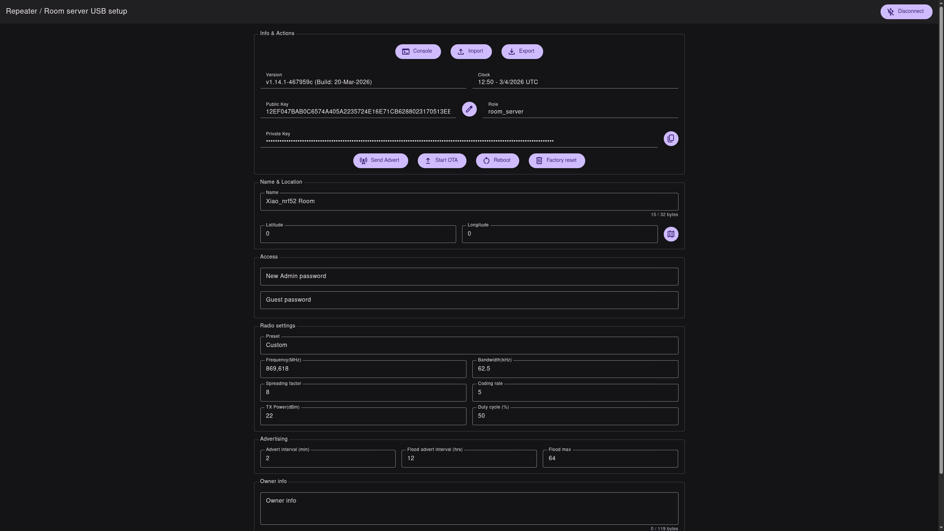
Task: Click Factory reset
Action: click(556, 161)
